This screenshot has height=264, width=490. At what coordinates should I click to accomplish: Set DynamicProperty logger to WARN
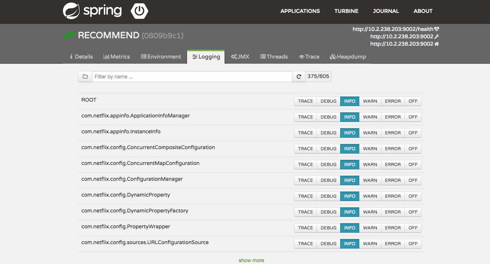[370, 196]
